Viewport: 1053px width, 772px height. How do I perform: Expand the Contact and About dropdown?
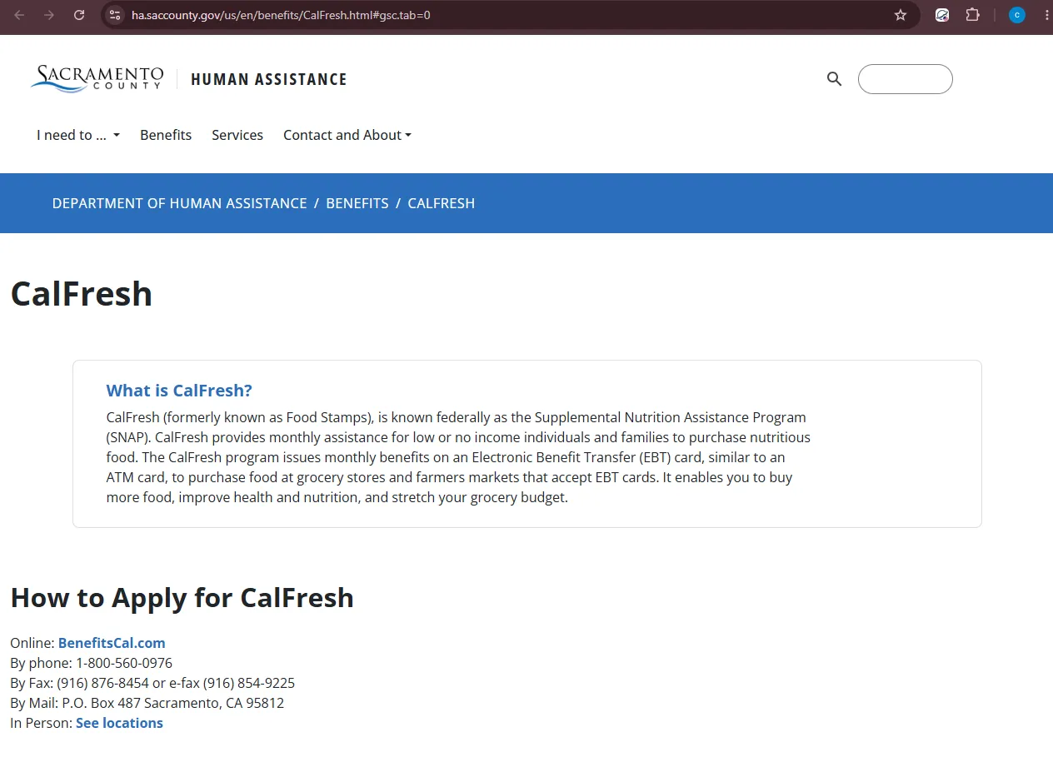click(x=347, y=135)
